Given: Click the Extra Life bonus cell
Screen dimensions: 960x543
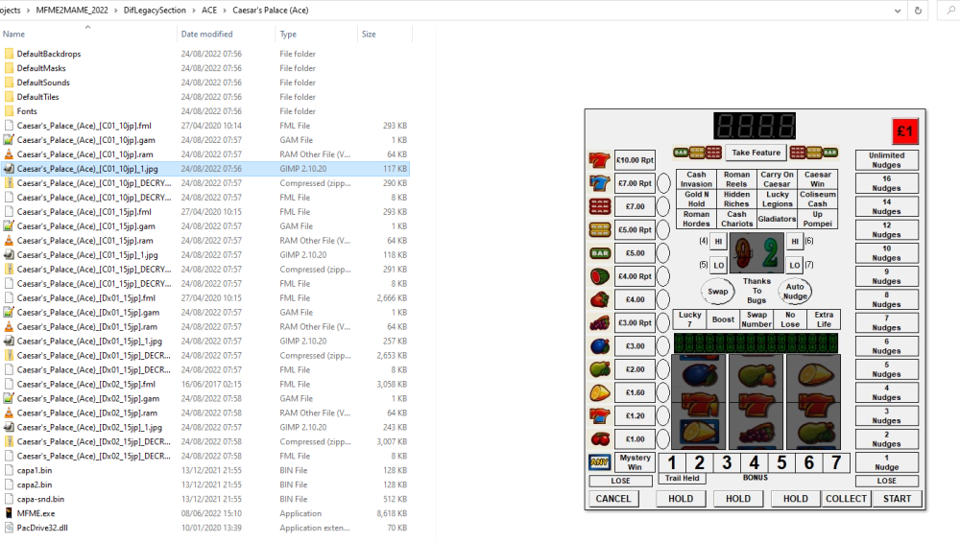Looking at the screenshot, I should [x=824, y=319].
